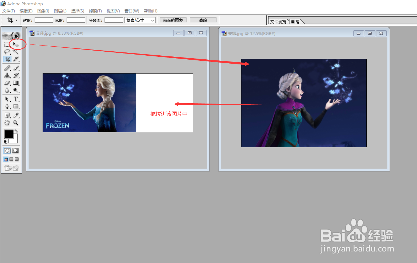Switch to Standard editing mode
The width and height of the screenshot is (417, 263).
pyautogui.click(x=7, y=151)
